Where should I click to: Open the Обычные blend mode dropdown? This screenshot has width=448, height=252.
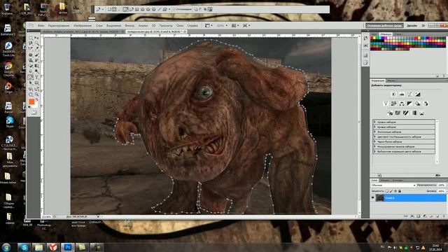(x=393, y=185)
